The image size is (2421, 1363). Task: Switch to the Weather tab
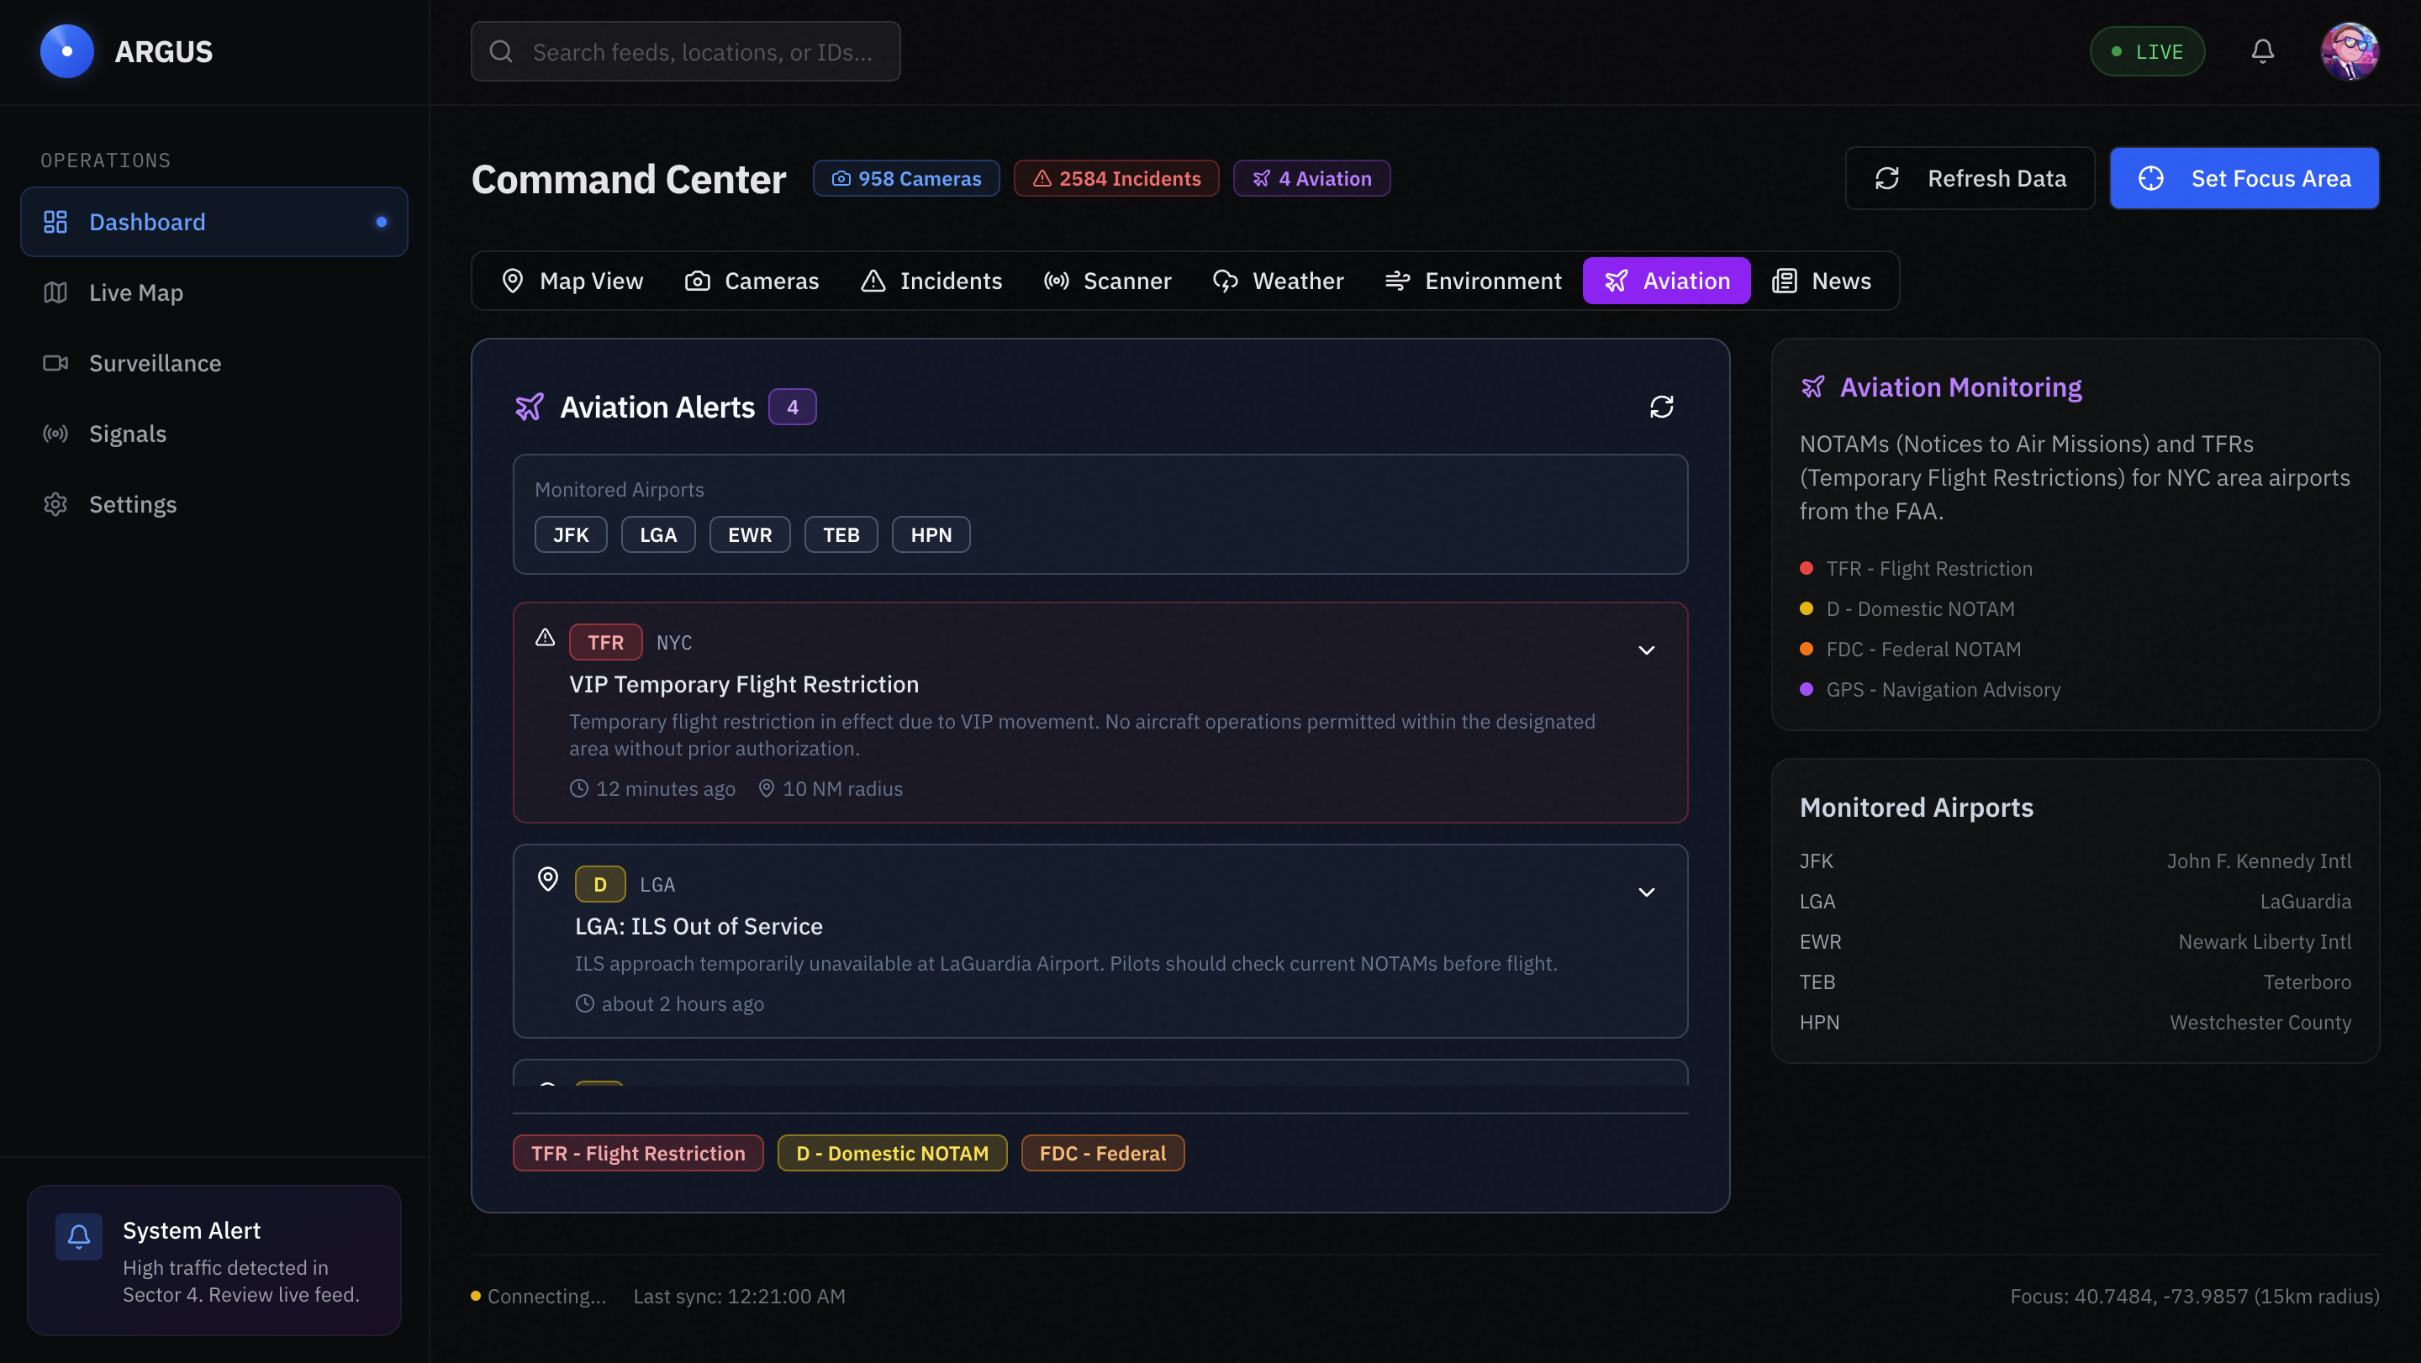point(1278,281)
